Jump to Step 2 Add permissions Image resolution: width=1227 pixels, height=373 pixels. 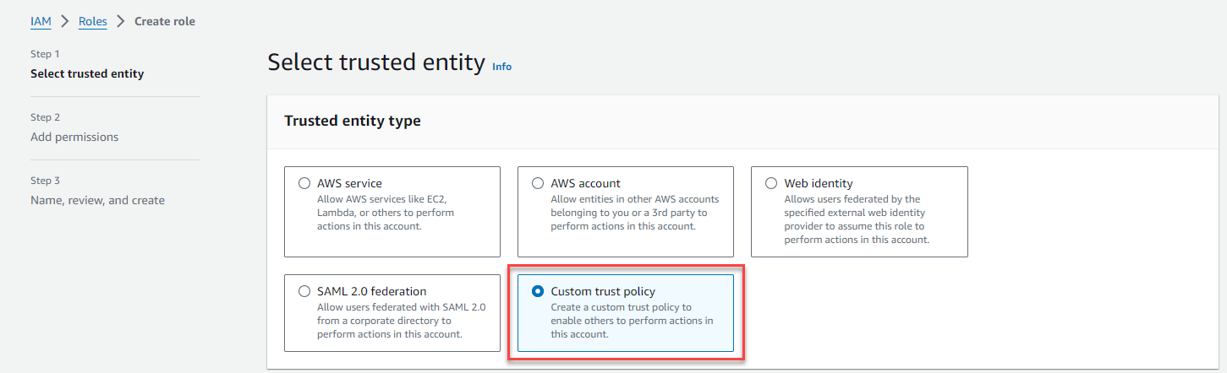[x=74, y=137]
